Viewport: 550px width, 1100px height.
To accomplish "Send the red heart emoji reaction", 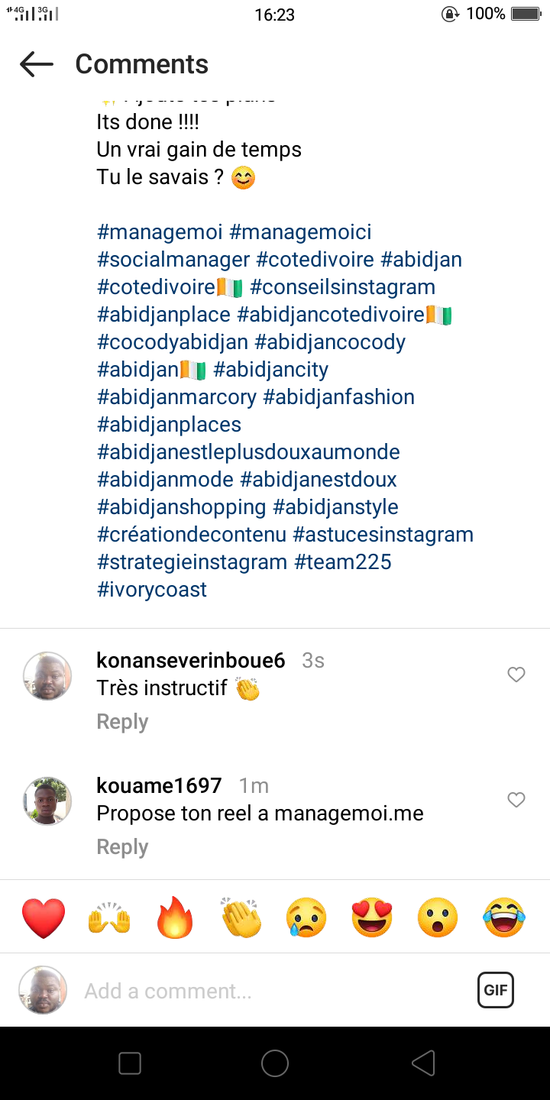I will [44, 917].
